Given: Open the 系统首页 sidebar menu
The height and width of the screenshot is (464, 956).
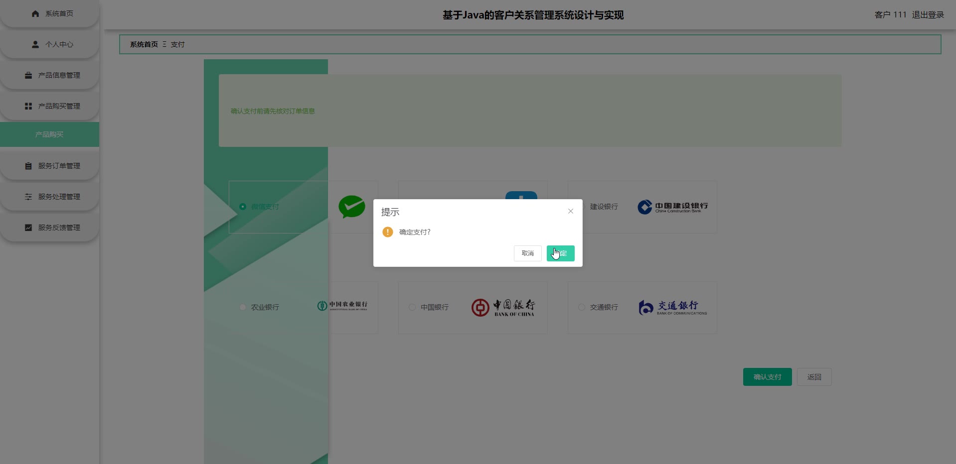Looking at the screenshot, I should point(49,13).
